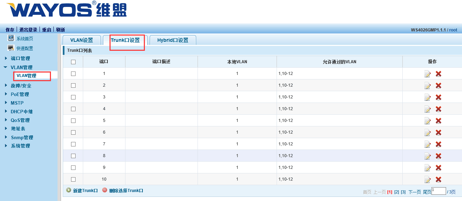Check the box for port 5 row
This screenshot has width=462, height=201.
73,121
